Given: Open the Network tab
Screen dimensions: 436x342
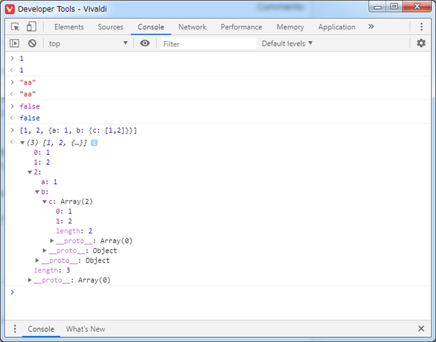Looking at the screenshot, I should 192,27.
